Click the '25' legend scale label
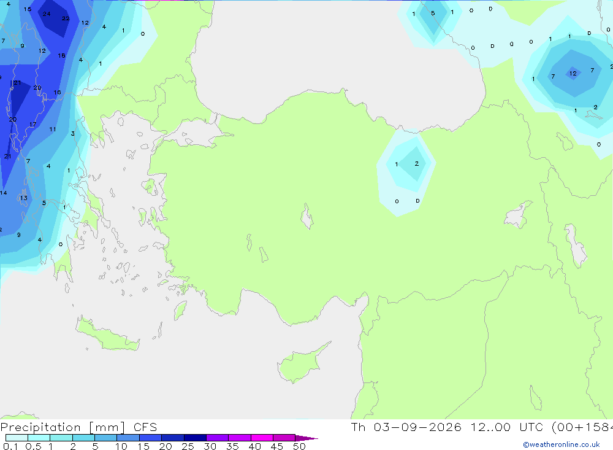This screenshot has height=450, width=613. point(188,446)
